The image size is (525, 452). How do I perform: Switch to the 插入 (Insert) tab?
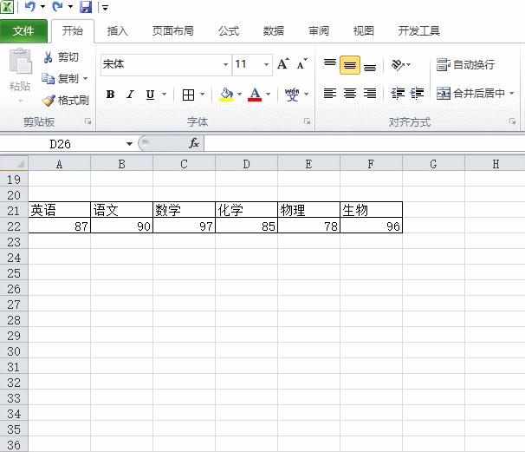tap(117, 31)
